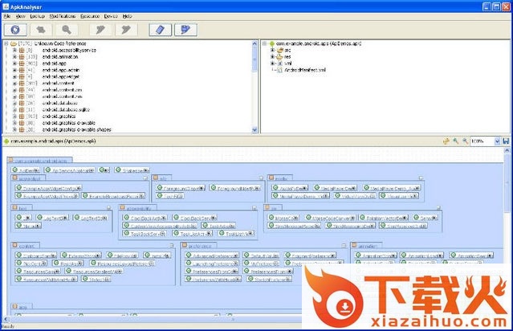The height and width of the screenshot is (331, 513).
Task: Expand the android.graphics tree node
Action: tap(14, 116)
